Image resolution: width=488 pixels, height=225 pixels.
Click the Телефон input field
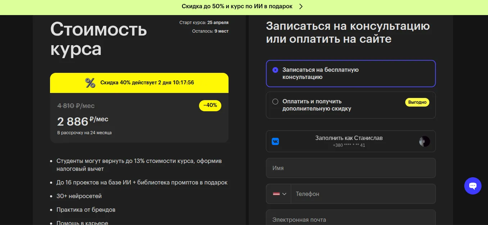tap(363, 194)
